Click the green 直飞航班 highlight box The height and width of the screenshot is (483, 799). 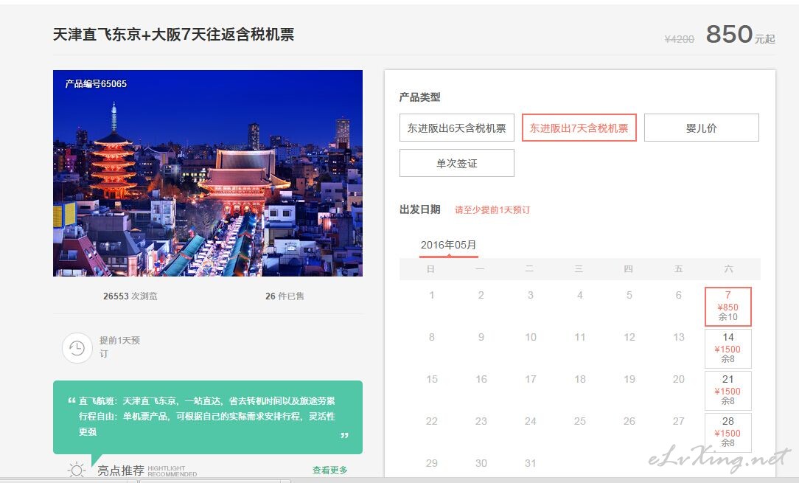click(x=208, y=417)
